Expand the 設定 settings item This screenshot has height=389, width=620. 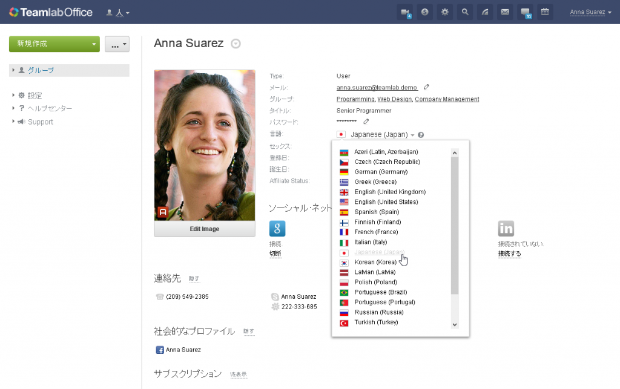tap(13, 95)
